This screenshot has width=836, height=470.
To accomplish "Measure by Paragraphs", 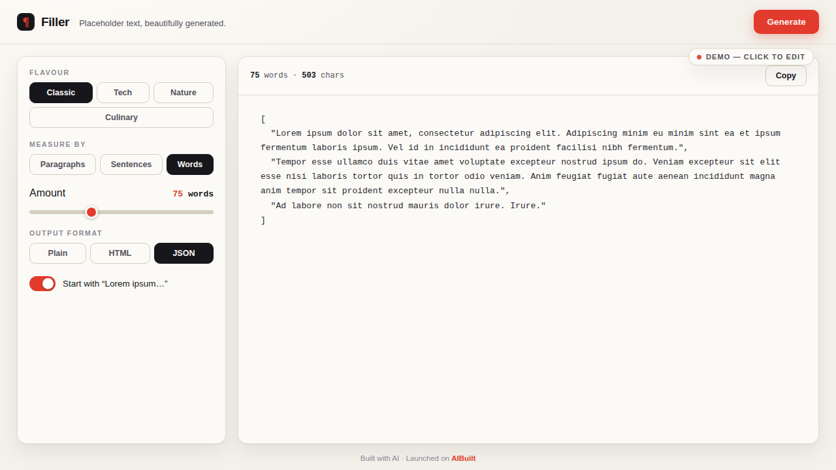I will [63, 164].
